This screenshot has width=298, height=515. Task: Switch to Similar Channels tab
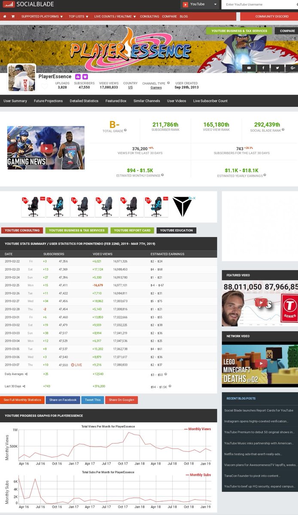coord(147,101)
